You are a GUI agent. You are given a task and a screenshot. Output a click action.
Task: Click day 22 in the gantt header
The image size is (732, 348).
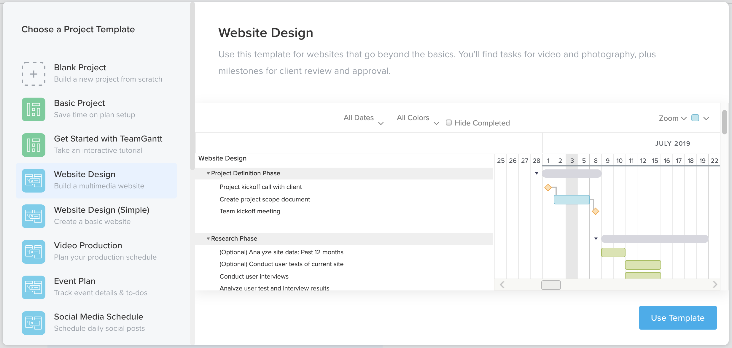714,161
